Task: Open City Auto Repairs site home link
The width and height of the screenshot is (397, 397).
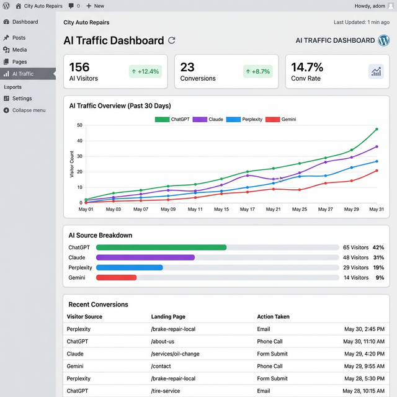Action: tap(42, 6)
